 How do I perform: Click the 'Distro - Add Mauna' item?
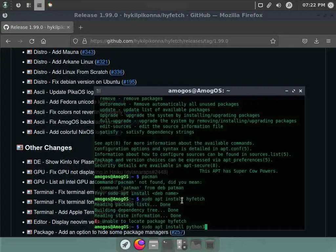[56, 52]
